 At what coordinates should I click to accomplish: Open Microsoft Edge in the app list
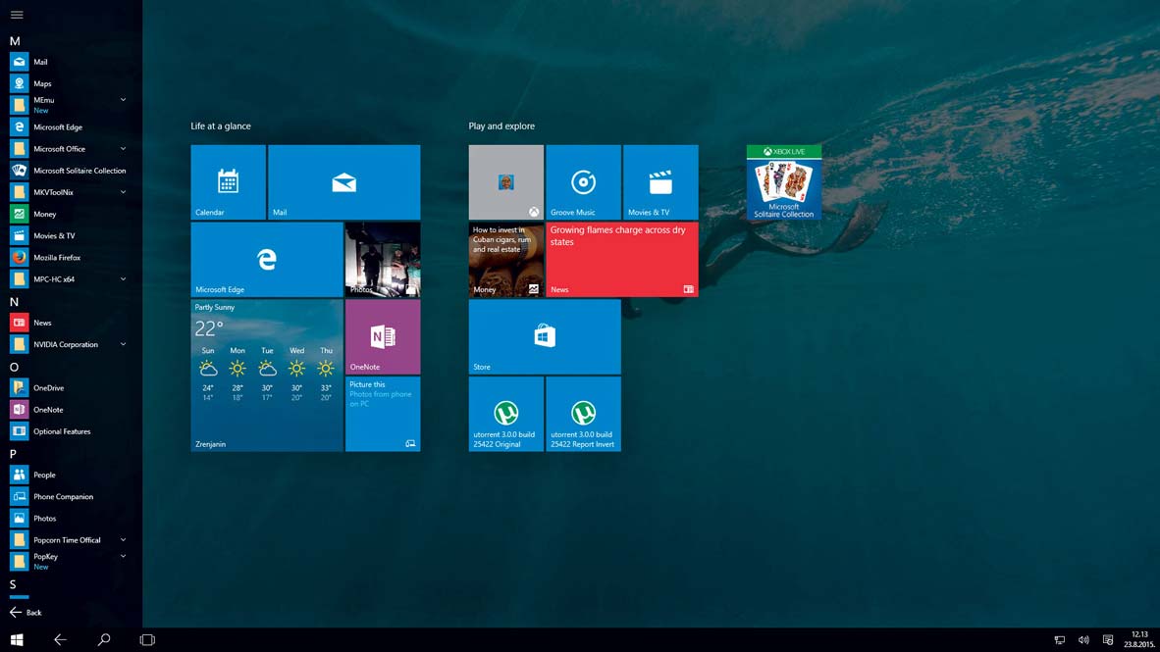tap(68, 127)
